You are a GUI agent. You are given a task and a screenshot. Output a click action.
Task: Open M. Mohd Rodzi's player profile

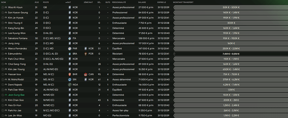click(16, 80)
